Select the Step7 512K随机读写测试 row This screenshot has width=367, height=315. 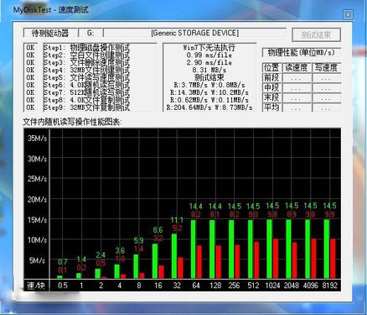pyautogui.click(x=86, y=92)
